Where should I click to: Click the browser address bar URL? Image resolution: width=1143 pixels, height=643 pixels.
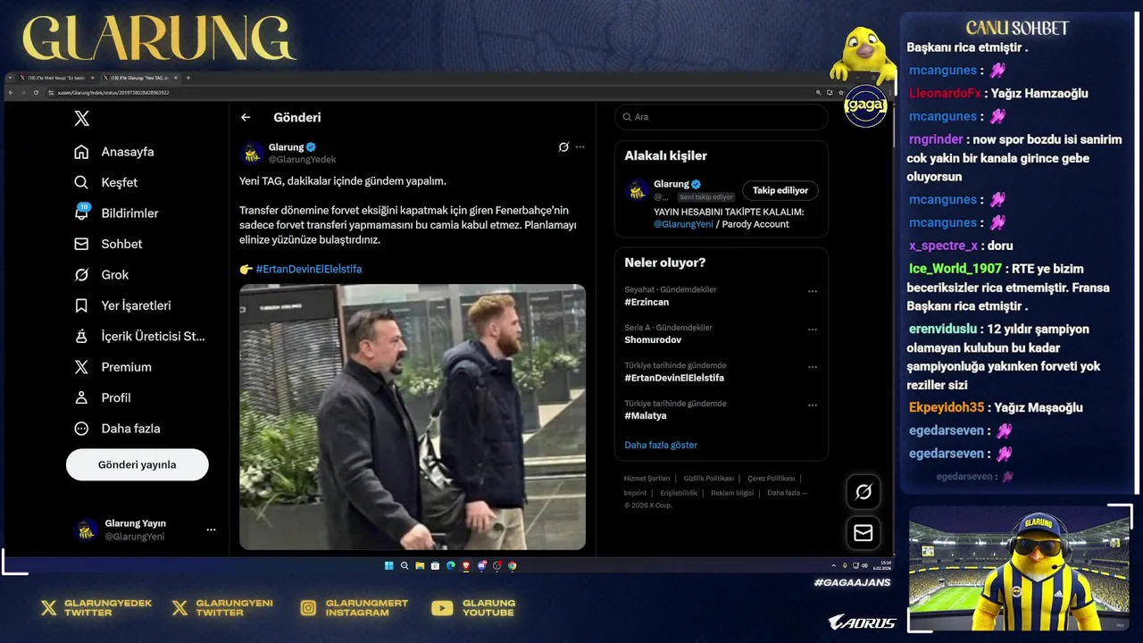[113, 92]
